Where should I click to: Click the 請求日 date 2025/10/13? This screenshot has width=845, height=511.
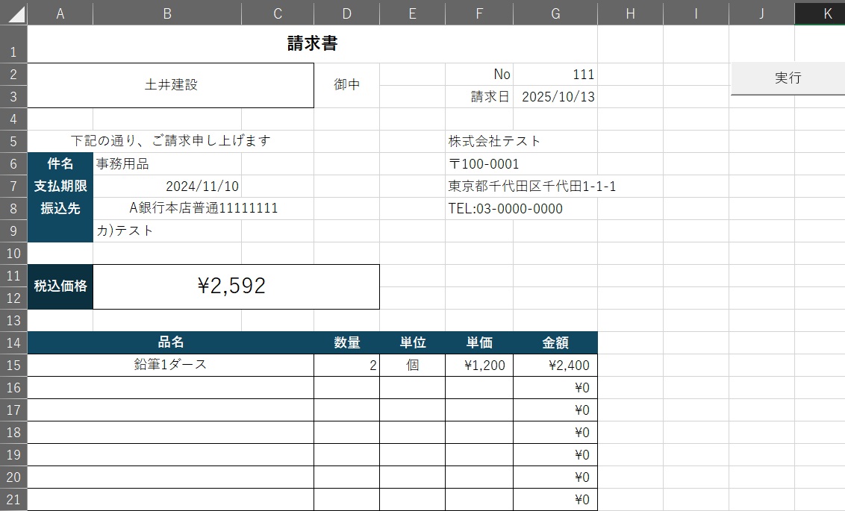558,97
